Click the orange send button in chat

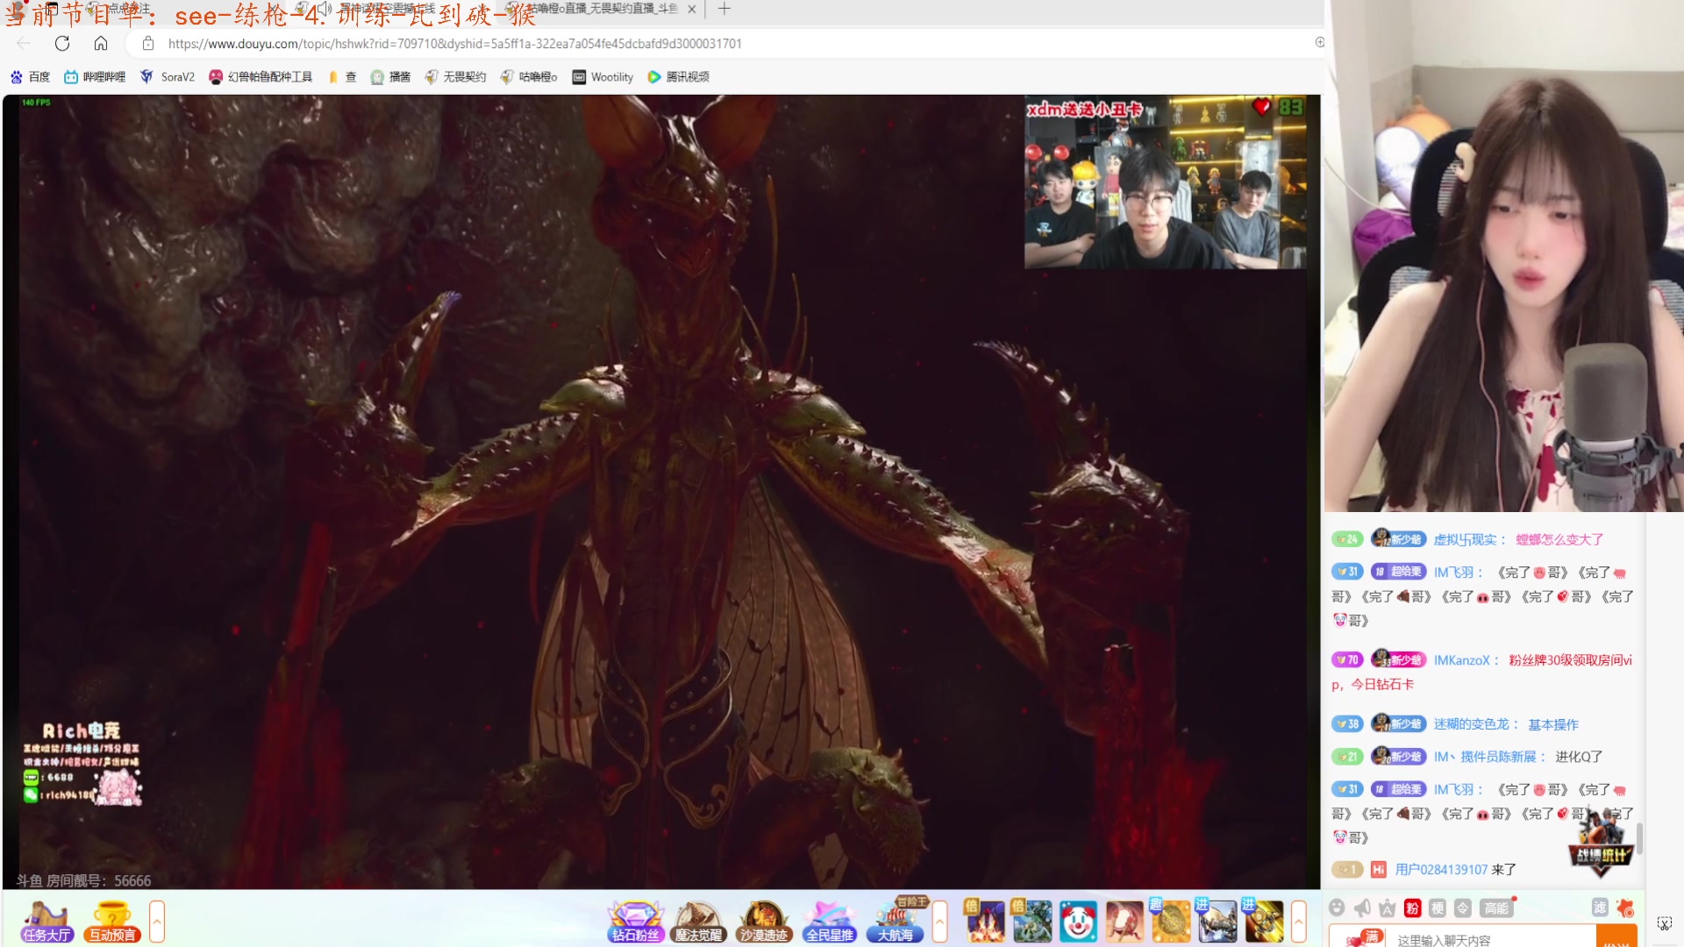coord(1616,937)
